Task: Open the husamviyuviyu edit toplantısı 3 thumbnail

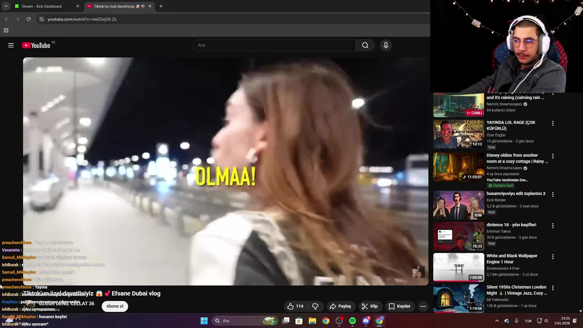Action: (x=459, y=205)
